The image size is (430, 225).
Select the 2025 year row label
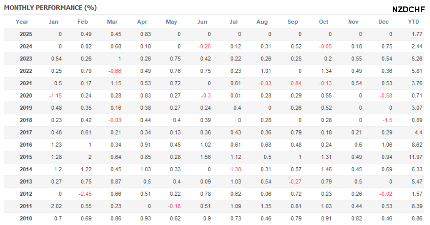(26, 34)
